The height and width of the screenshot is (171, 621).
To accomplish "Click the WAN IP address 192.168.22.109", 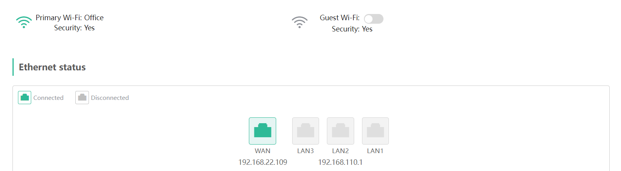I will [x=263, y=162].
